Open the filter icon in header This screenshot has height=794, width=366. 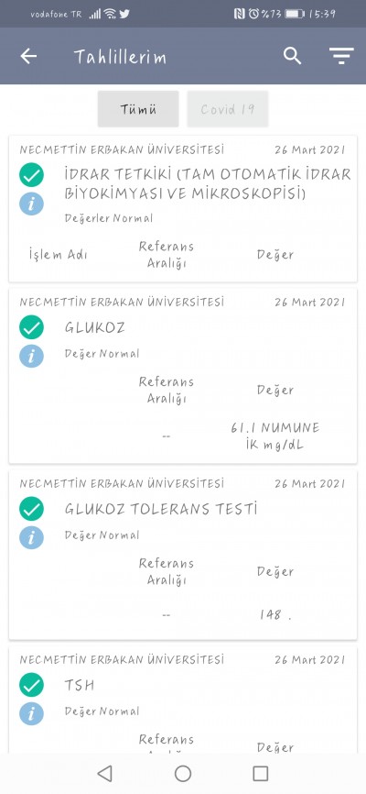[341, 56]
